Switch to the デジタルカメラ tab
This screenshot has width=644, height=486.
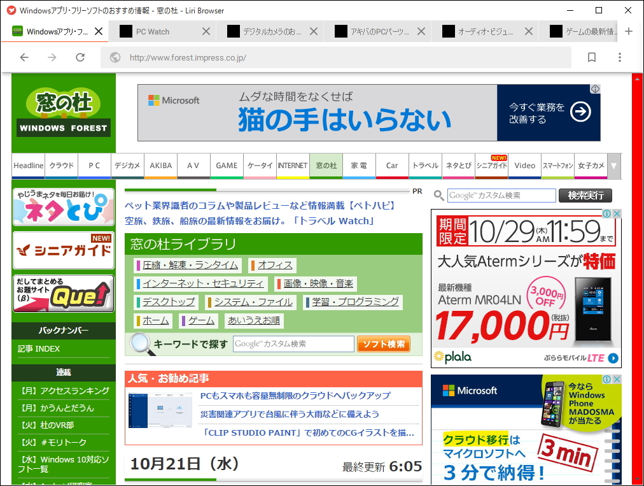point(270,30)
